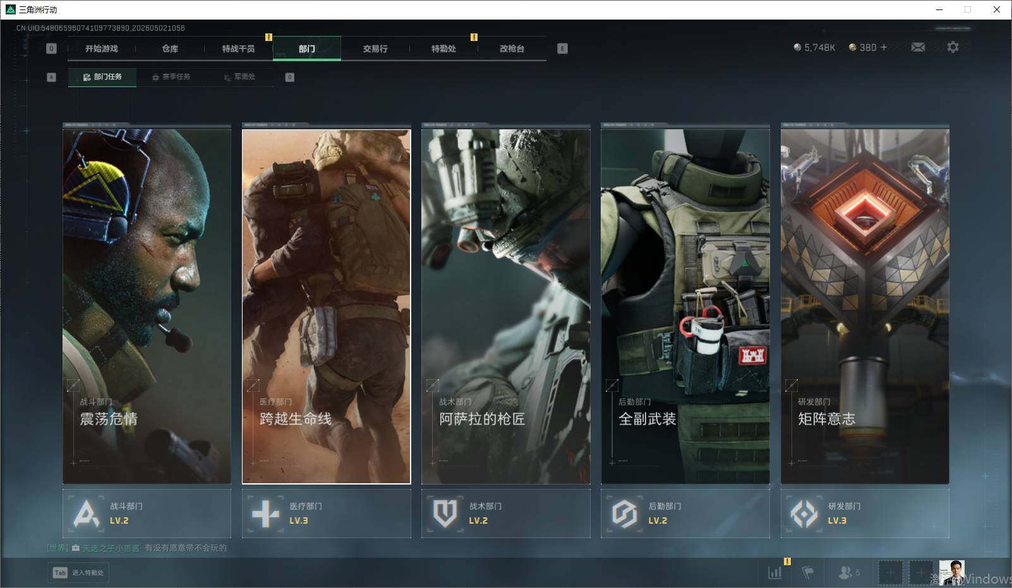
Task: Click the expand icon on 全副武装 card
Action: (611, 385)
